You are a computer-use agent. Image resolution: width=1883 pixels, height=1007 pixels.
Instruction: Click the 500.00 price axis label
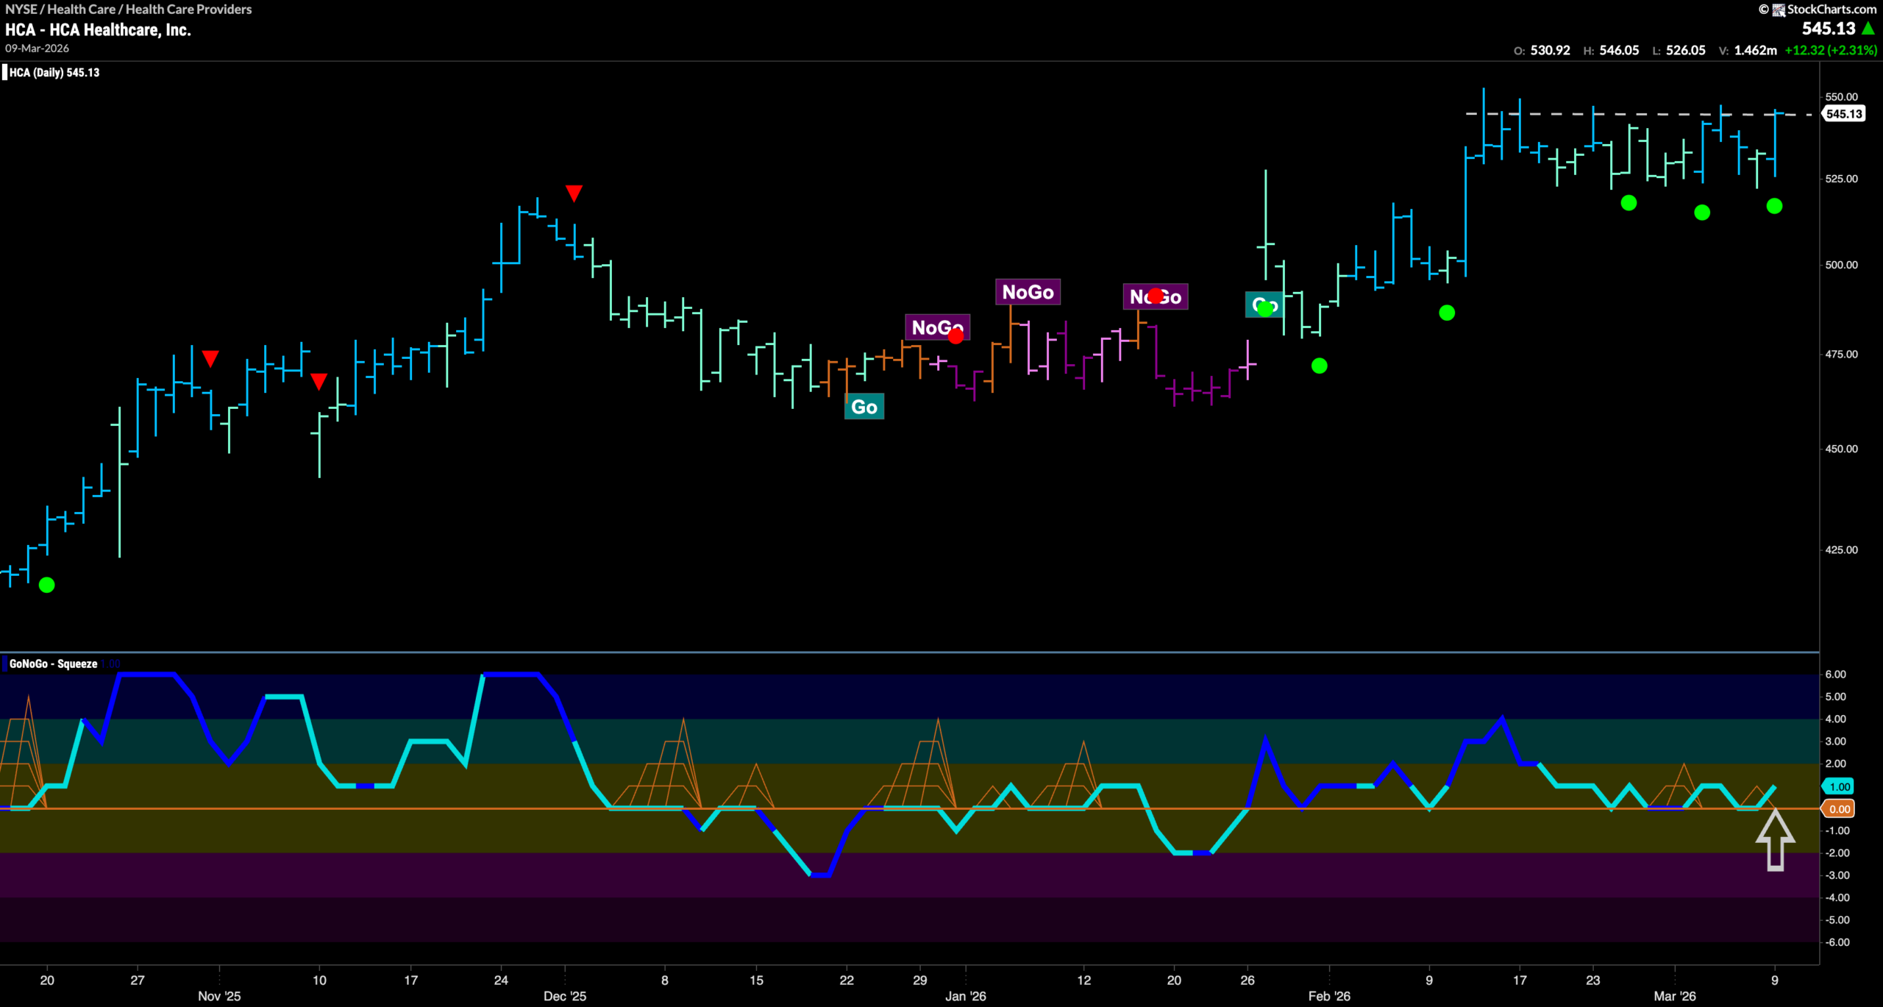point(1841,265)
